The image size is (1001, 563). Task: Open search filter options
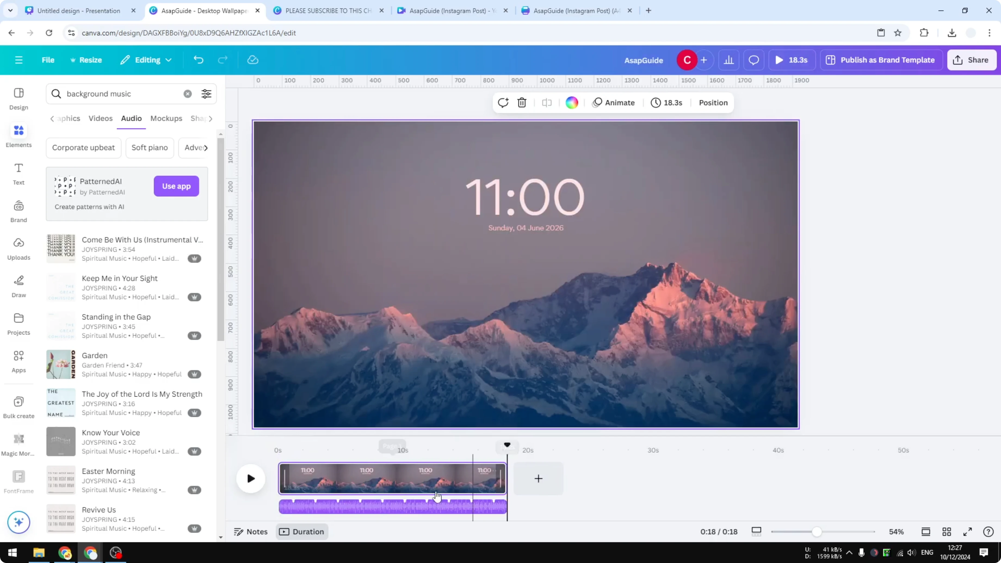click(206, 94)
